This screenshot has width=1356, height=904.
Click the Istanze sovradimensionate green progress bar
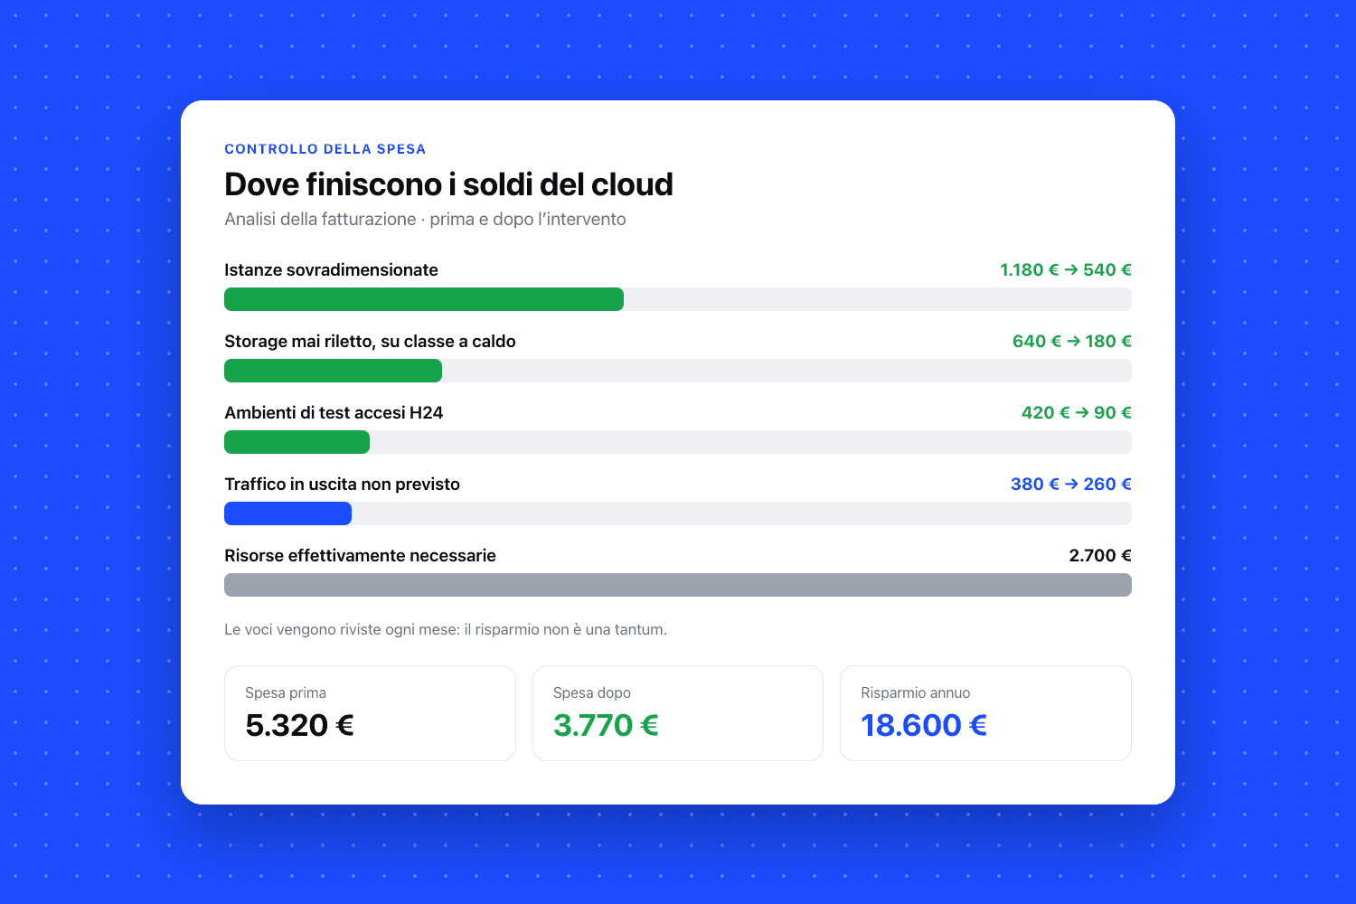pos(424,299)
